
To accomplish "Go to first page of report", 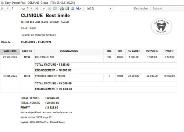I will (x=2, y=8).
